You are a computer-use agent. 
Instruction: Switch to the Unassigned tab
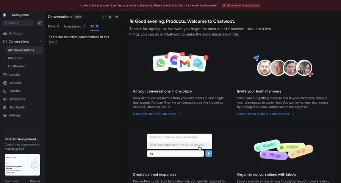pyautogui.click(x=75, y=26)
